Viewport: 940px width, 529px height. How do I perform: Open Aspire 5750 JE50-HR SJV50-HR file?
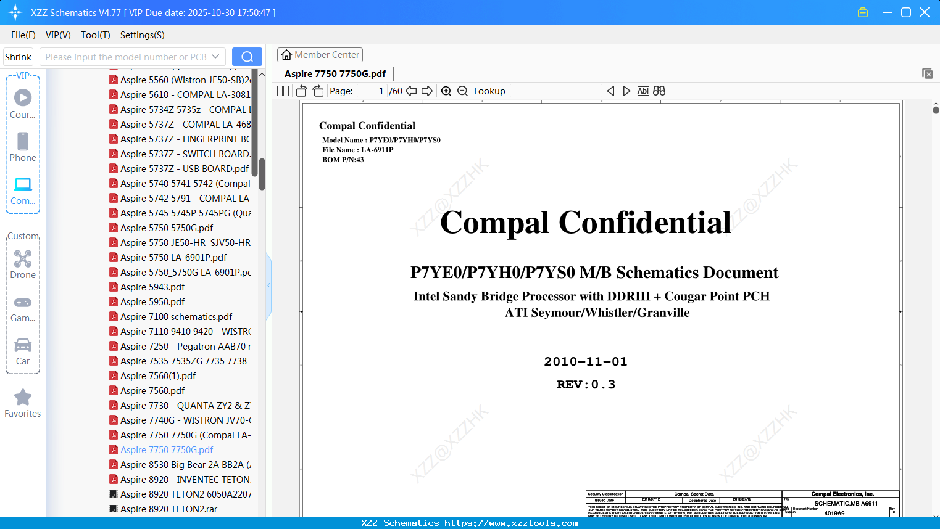coord(180,243)
